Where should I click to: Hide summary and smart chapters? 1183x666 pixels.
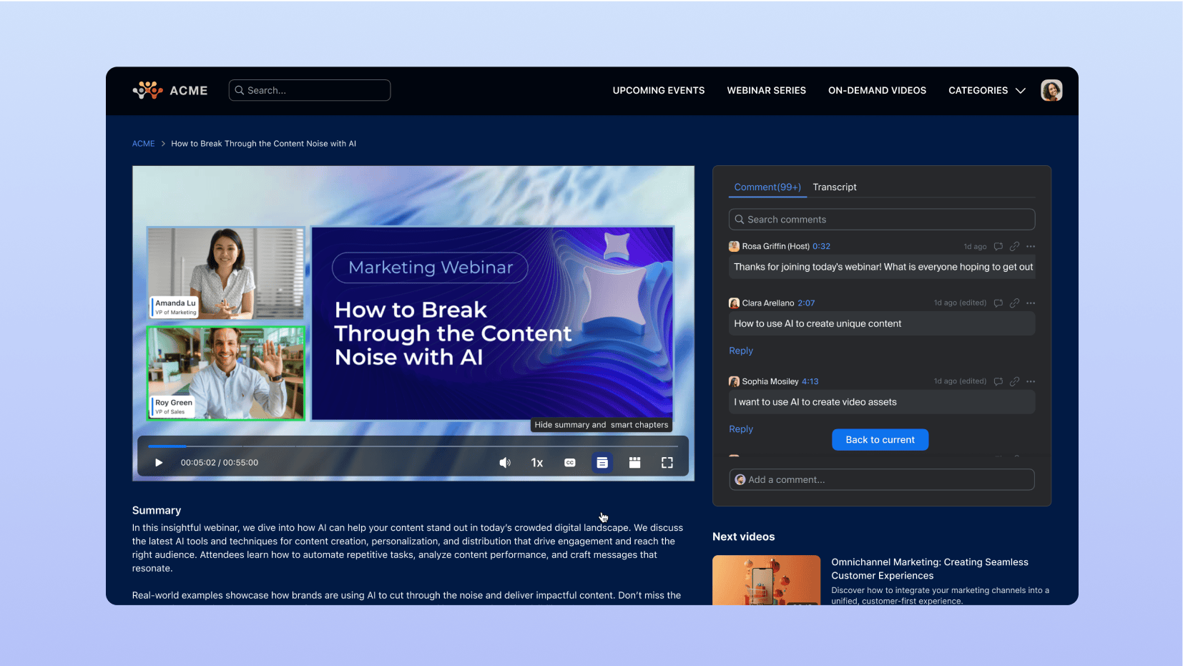pos(602,463)
